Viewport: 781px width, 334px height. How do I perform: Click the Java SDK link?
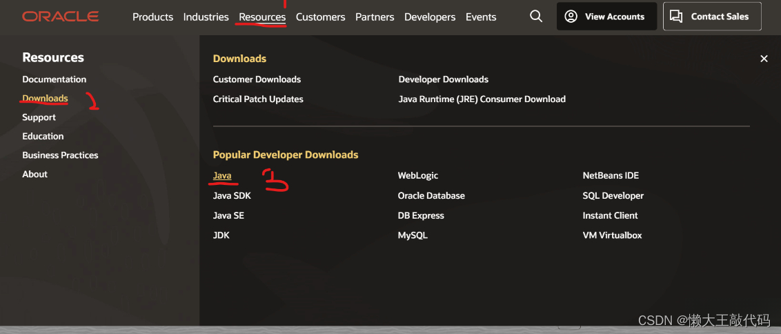coord(232,196)
